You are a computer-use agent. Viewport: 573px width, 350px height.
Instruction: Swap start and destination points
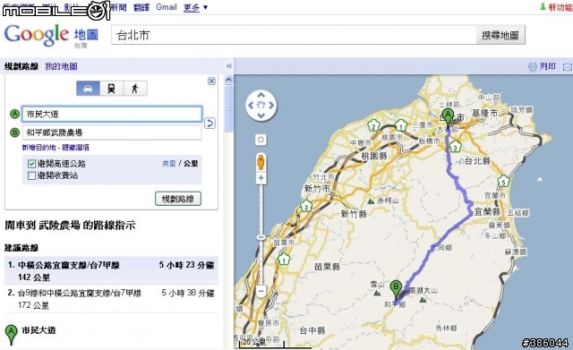(x=210, y=124)
